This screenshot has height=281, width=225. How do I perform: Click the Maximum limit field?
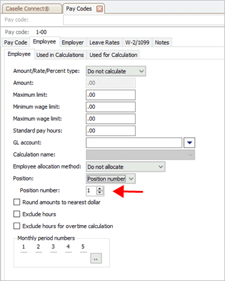pyautogui.click(x=111, y=95)
